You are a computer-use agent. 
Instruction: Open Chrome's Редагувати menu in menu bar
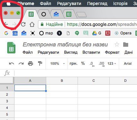69,3
